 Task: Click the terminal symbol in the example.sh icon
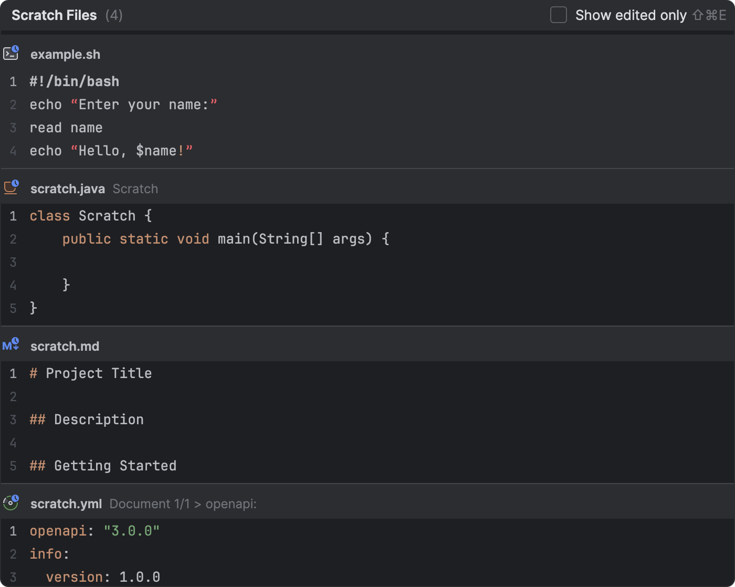9,54
